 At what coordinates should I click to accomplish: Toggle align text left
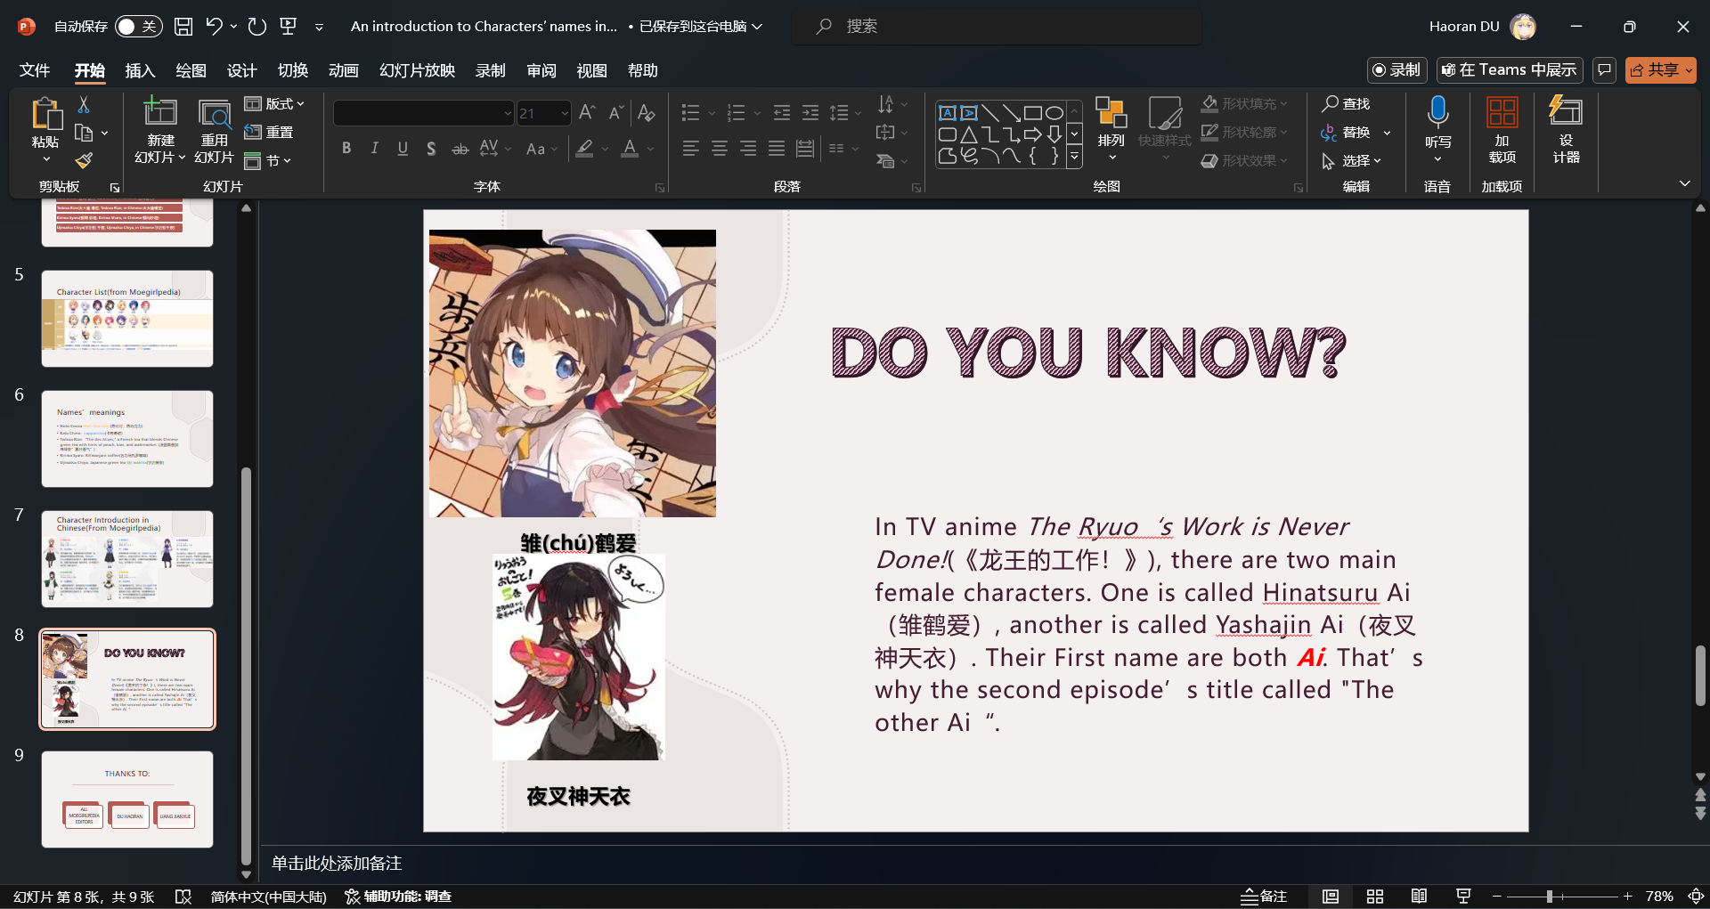[691, 149]
